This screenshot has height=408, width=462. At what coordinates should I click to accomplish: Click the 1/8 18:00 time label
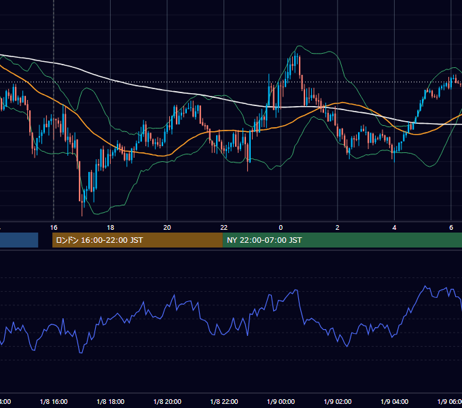[111, 401]
